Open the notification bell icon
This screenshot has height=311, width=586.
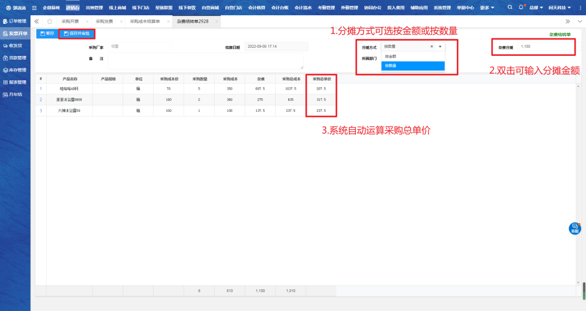521,8
